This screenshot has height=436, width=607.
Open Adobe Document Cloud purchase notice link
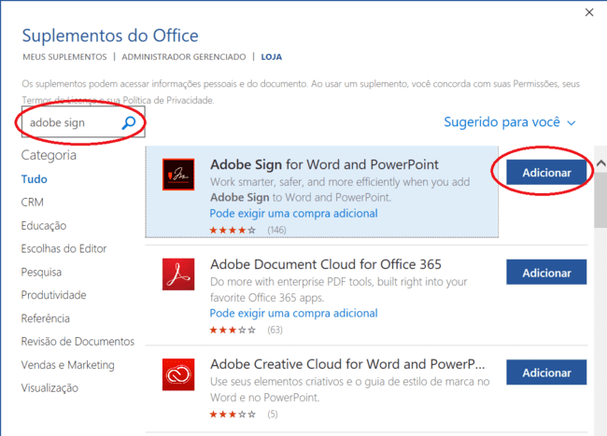click(294, 314)
